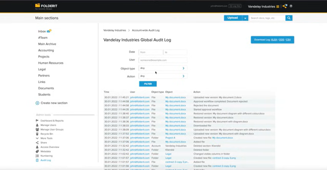Image resolution: width=327 pixels, height=170 pixels.
Task: Click the Metadata tag icon
Action: (x=37, y=151)
